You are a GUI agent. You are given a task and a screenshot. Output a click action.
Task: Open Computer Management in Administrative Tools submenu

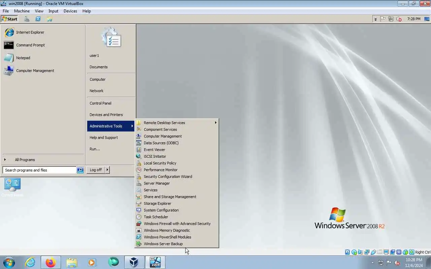point(176,136)
